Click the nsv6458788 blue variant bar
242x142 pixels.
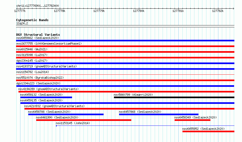(66, 114)
